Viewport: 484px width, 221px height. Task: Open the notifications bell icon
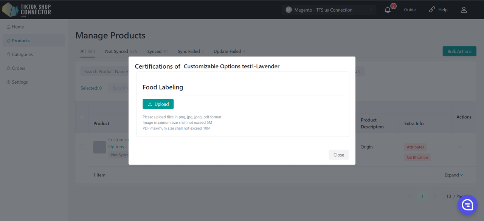point(388,10)
